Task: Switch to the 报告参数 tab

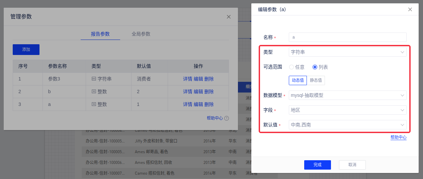Action: tap(100, 34)
